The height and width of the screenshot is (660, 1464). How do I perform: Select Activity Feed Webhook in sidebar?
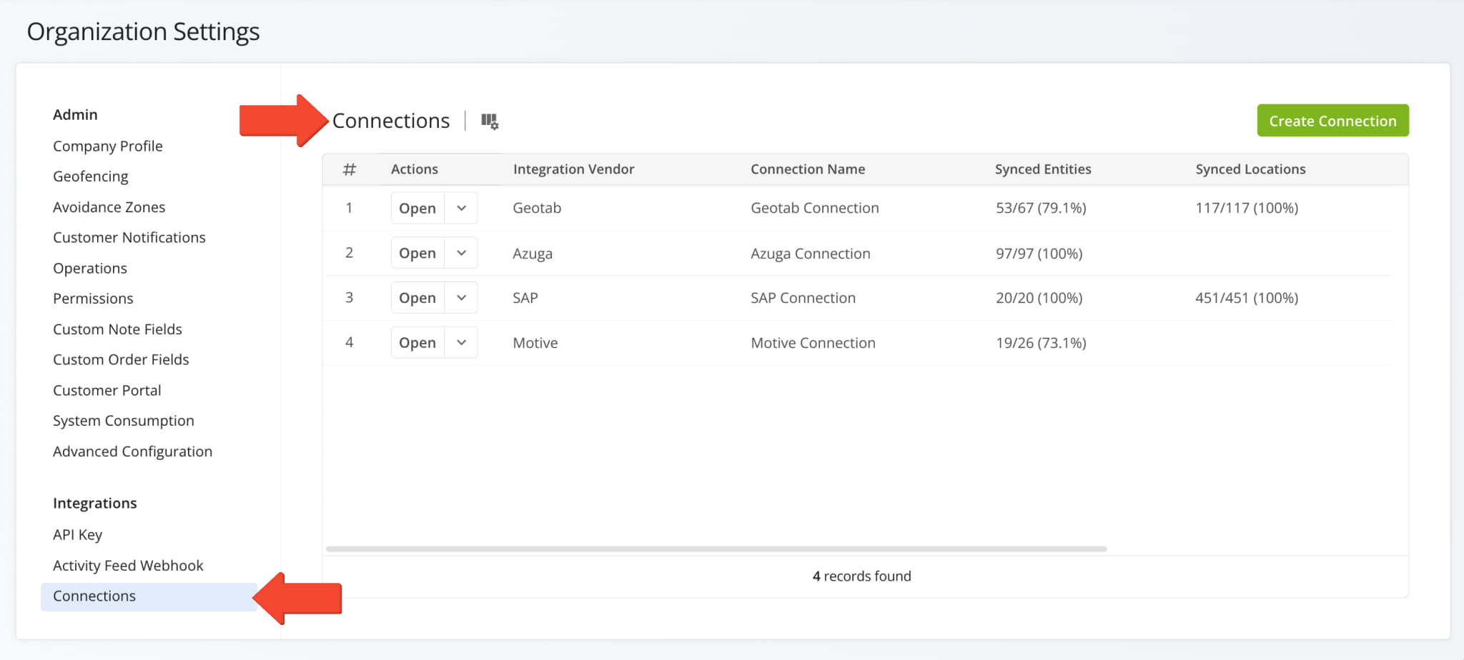click(x=128, y=566)
